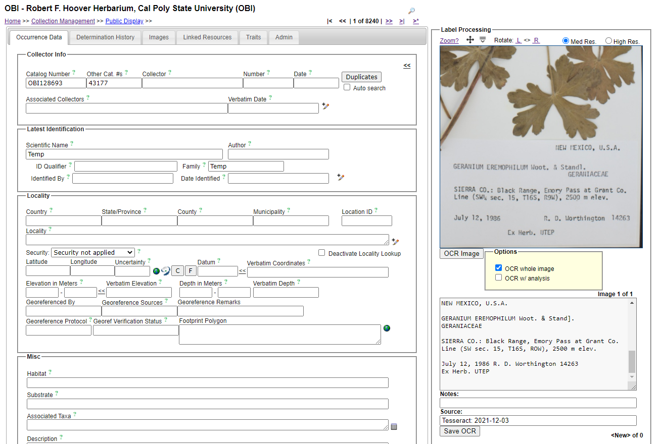The height and width of the screenshot is (444, 660).
Task: Open the Admin tab
Action: [284, 37]
